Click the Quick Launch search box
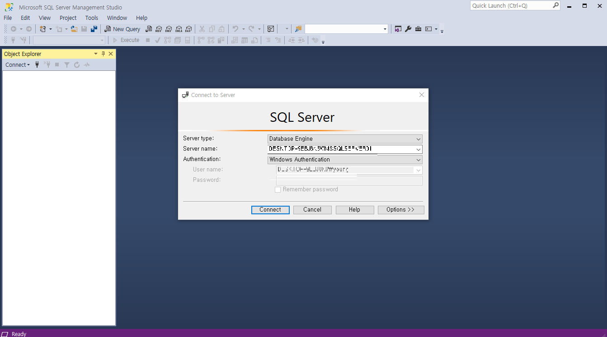This screenshot has height=337, width=607. [515, 5]
